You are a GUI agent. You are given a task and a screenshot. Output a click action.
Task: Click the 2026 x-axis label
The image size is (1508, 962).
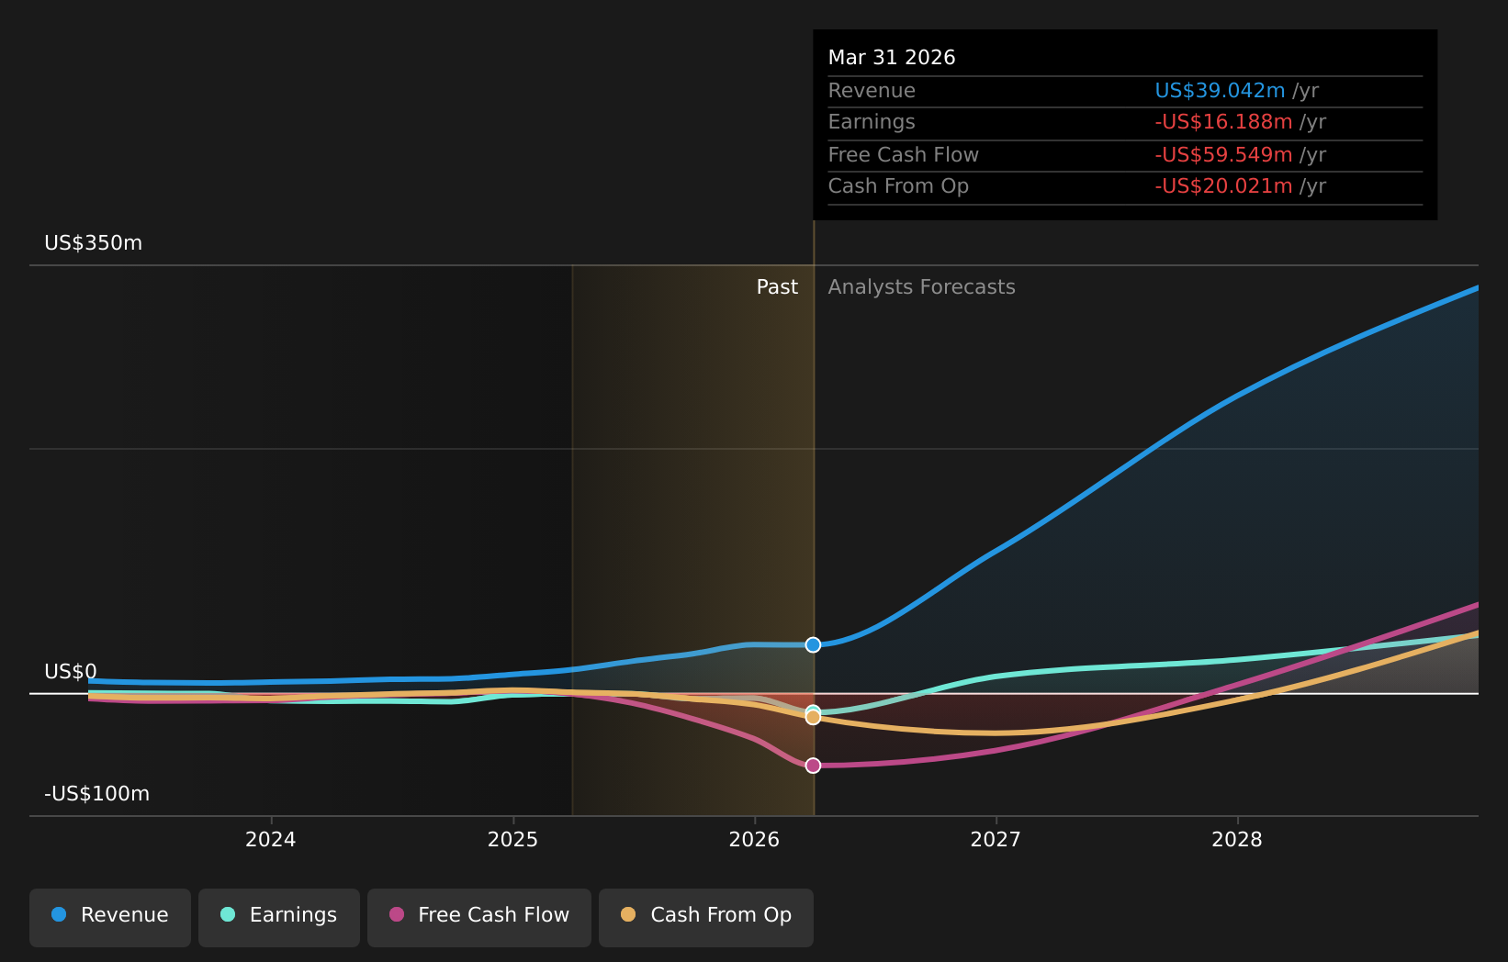pos(754,839)
